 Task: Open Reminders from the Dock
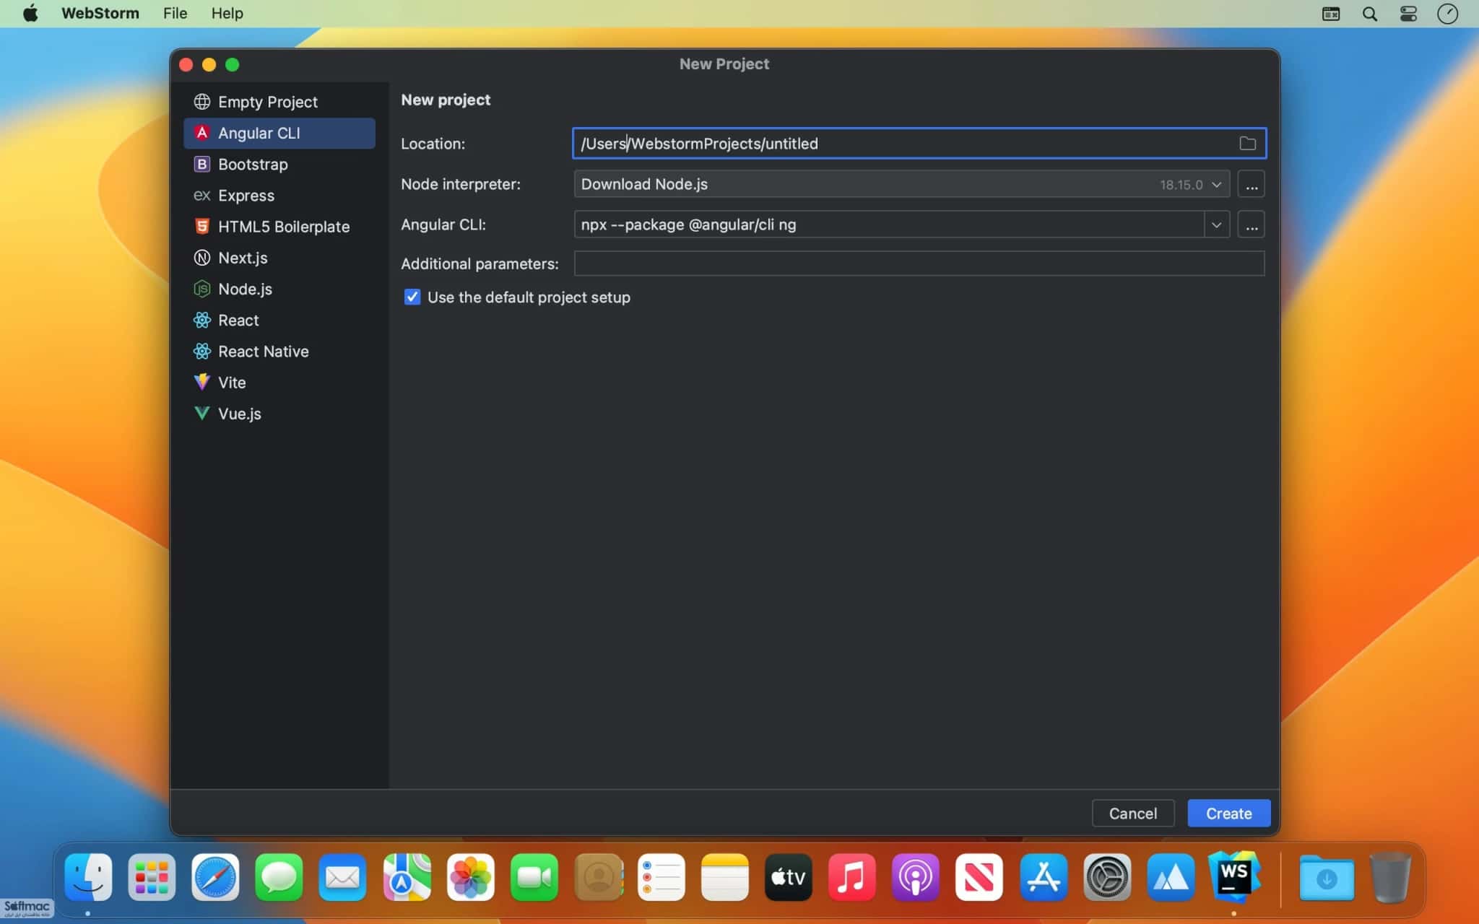click(662, 877)
